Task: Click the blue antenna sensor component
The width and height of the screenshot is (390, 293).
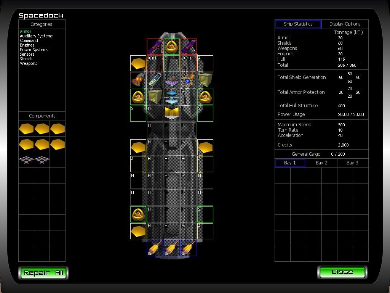Action: coord(172,97)
